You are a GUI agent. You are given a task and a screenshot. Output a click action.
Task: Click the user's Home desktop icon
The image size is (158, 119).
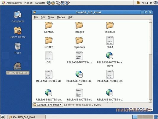tap(17, 31)
